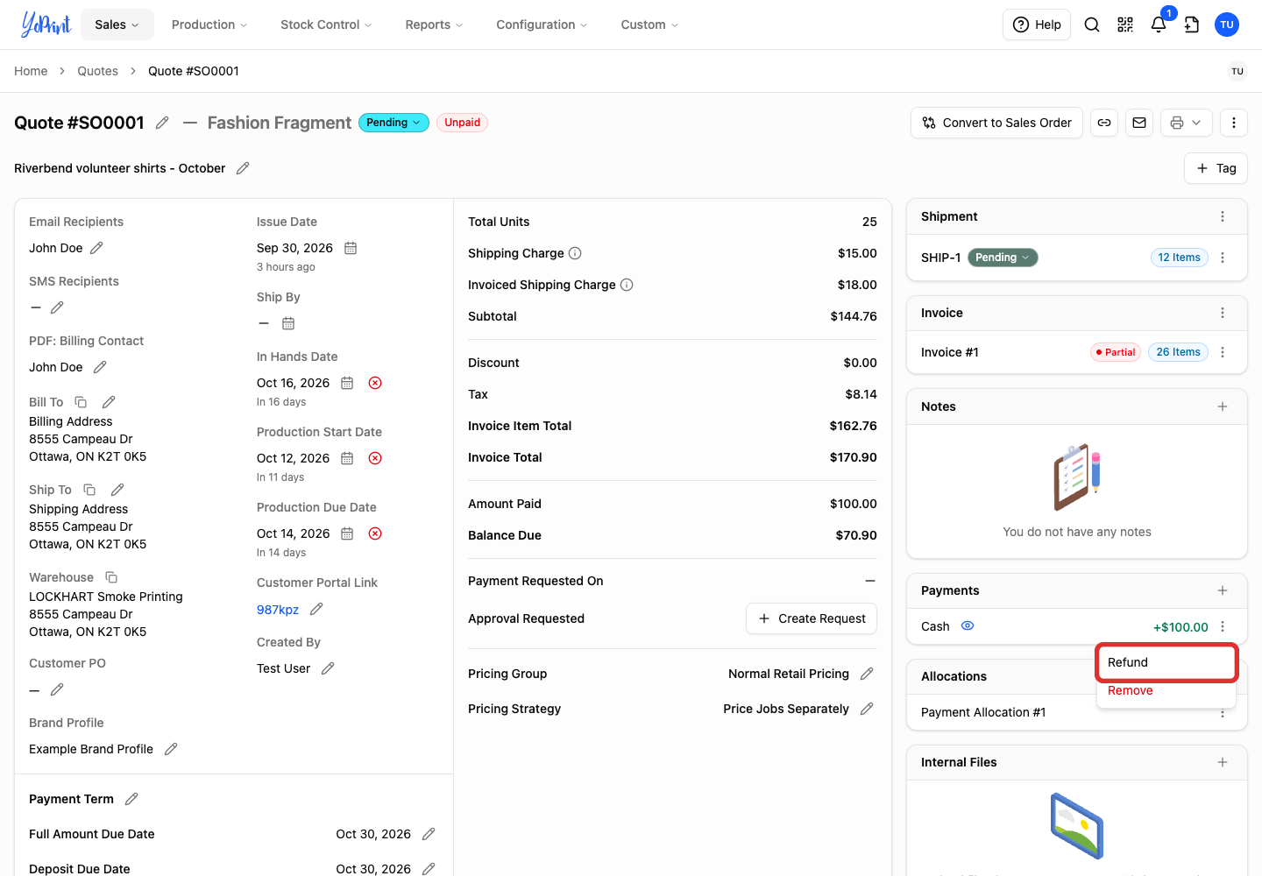Go to Quotes breadcrumb
The image size is (1262, 876).
(x=97, y=71)
